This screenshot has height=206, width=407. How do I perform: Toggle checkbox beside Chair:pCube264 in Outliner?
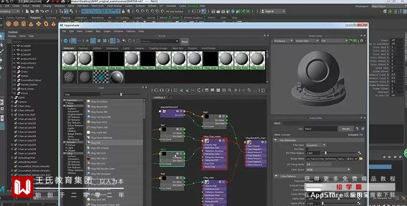click(x=15, y=128)
